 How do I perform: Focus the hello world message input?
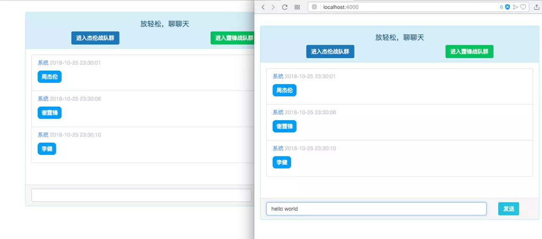pos(376,209)
